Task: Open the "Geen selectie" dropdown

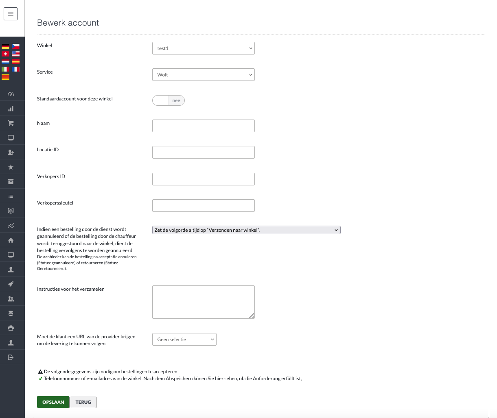Action: pyautogui.click(x=184, y=340)
